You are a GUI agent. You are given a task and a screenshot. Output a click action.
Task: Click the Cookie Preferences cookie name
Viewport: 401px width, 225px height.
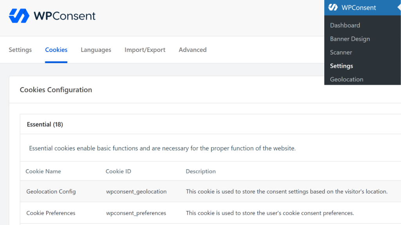point(51,213)
